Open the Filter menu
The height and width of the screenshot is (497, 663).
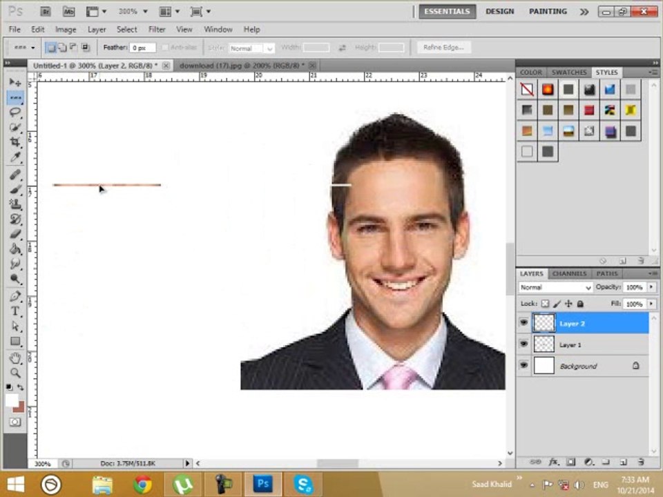(157, 30)
